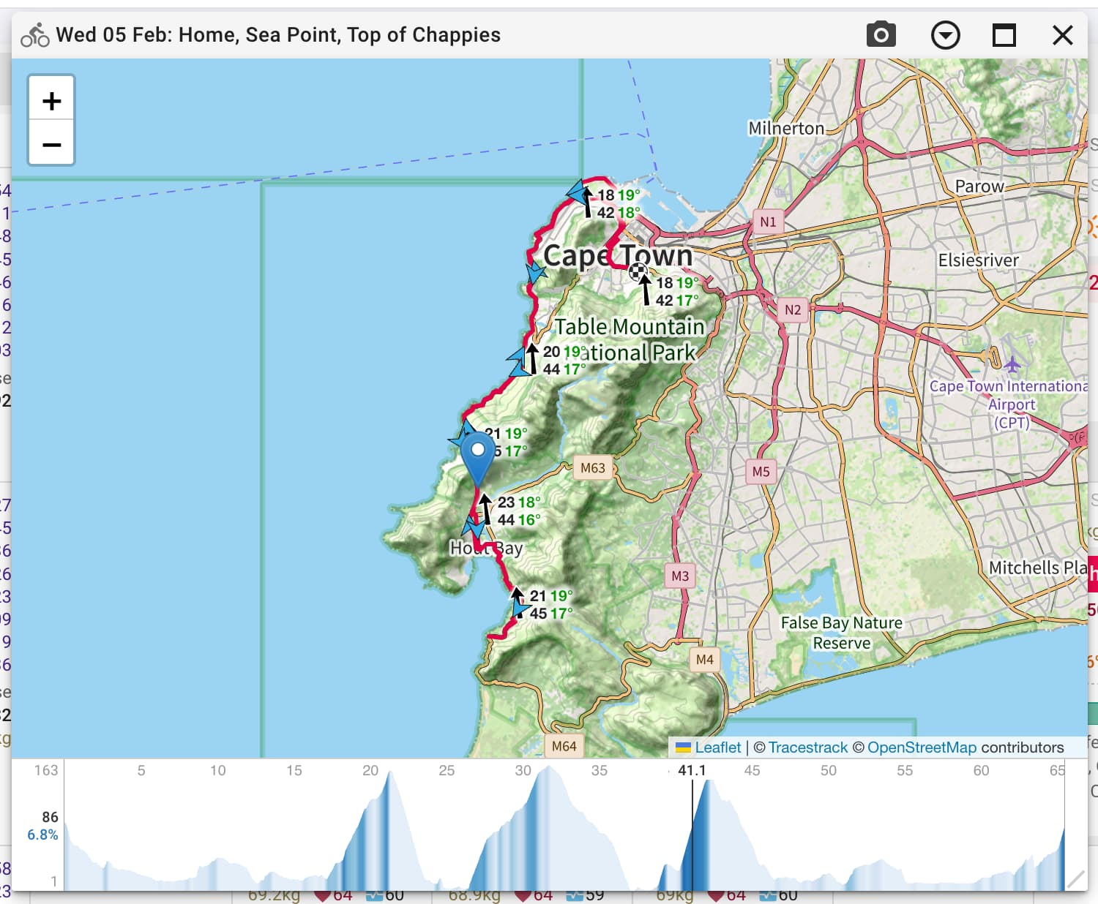Click the resize handle at chart corner

(1075, 878)
